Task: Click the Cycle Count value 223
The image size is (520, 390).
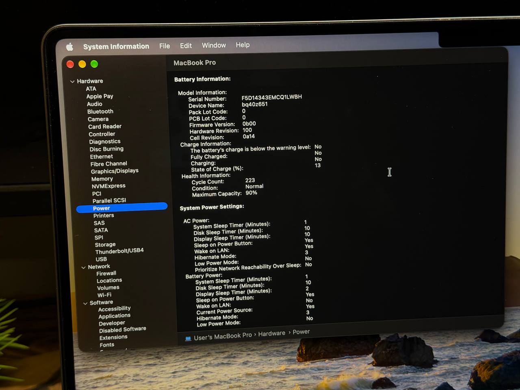Action: click(x=250, y=180)
